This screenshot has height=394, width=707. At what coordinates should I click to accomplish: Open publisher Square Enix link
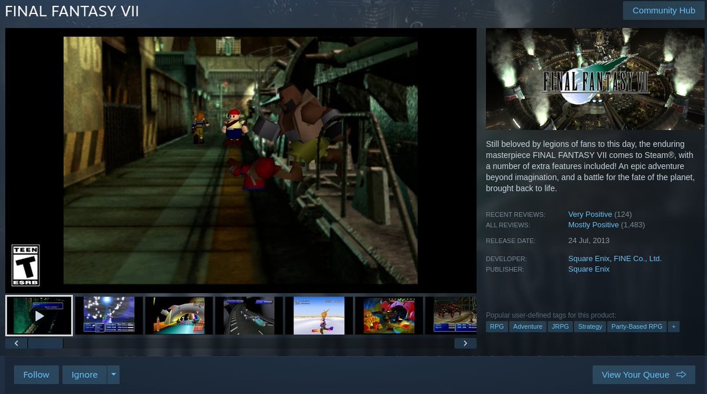click(589, 269)
